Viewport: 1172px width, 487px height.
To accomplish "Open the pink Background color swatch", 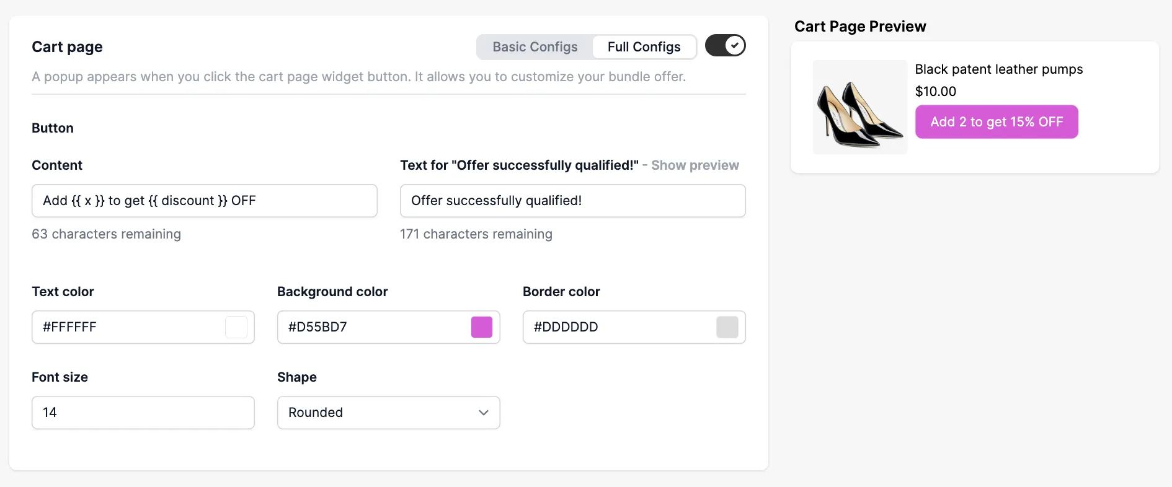I will [482, 327].
